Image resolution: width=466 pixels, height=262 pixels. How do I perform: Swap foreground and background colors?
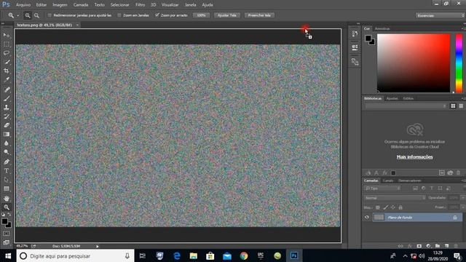(9, 214)
